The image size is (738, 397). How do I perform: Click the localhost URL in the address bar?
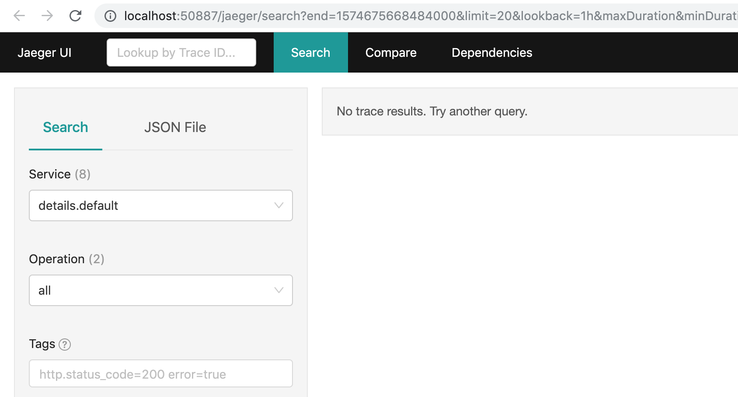431,16
